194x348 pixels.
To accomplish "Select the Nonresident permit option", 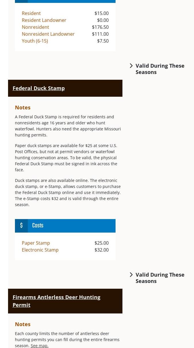I will [x=35, y=27].
